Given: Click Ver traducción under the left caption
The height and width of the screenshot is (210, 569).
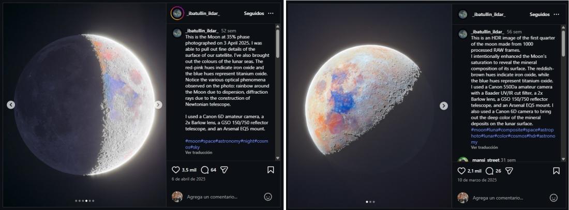Looking at the screenshot, I should tap(199, 153).
